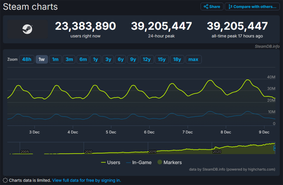
Task: Click the 40M y-axis label
Action: (x=271, y=77)
